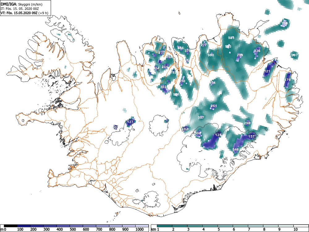Click the 800 label on the metre scale
The image size is (309, 232).
(112, 230)
